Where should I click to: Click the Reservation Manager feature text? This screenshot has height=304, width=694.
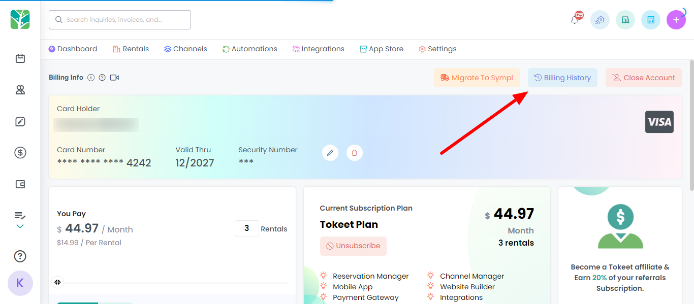coord(371,276)
